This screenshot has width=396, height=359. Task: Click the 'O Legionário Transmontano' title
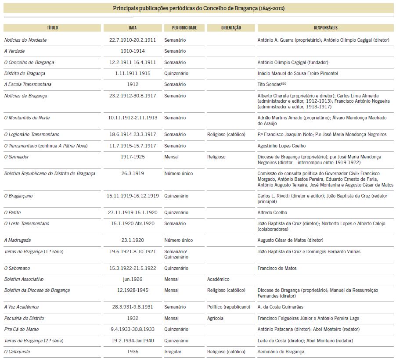coord(32,134)
